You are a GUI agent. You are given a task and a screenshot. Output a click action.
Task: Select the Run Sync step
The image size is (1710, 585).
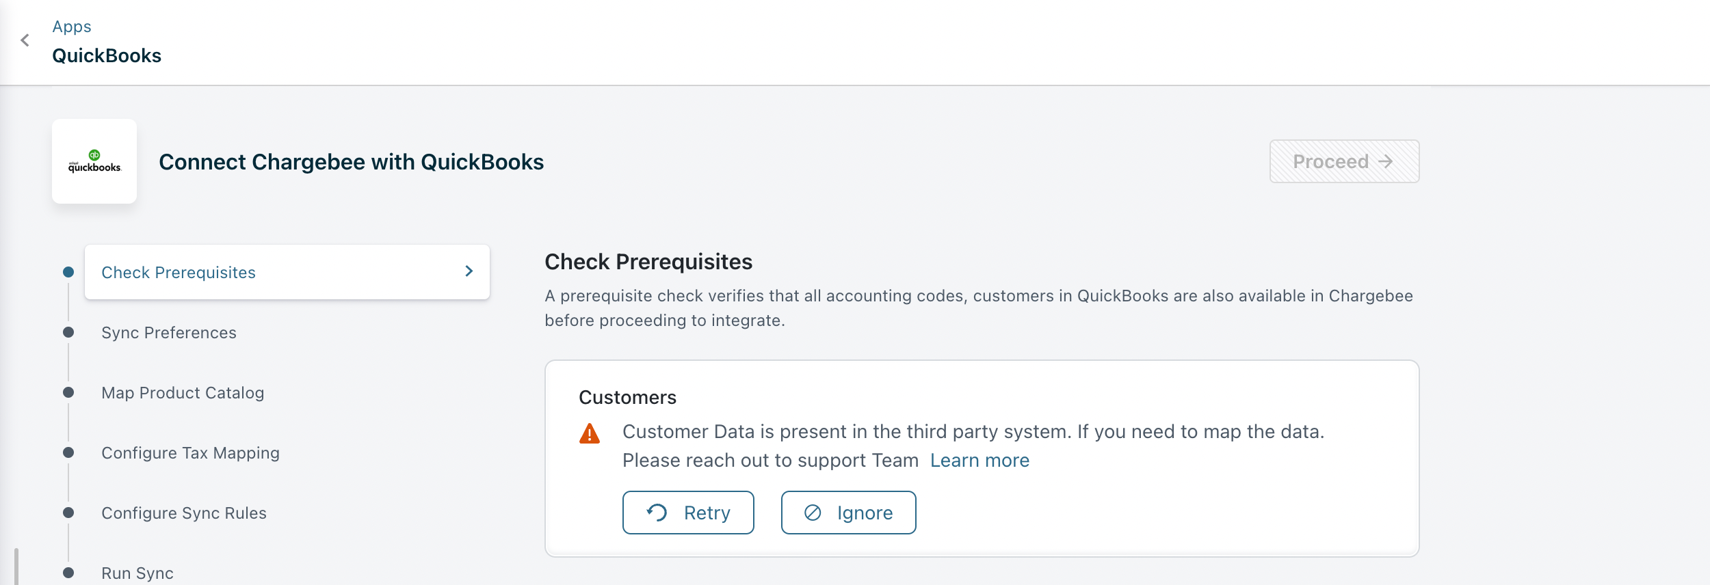(x=137, y=573)
